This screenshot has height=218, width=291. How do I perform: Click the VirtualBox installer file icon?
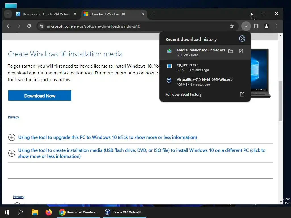[x=169, y=80]
